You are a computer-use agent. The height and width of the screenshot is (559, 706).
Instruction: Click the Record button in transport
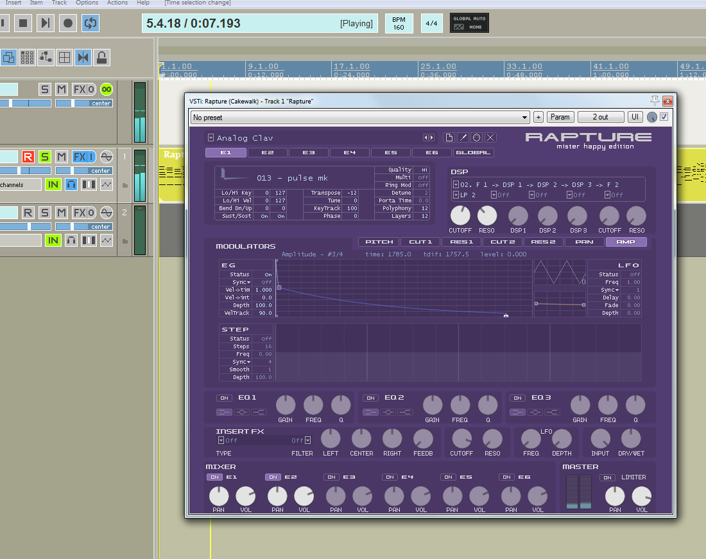(x=68, y=23)
